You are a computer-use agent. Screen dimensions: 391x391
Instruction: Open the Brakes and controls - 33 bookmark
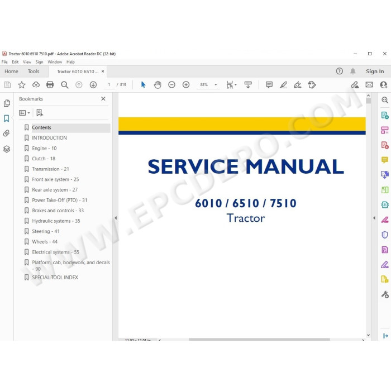tap(58, 211)
